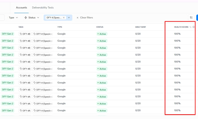Image resolution: width=198 pixels, height=119 pixels.
Task: Click the 100% health score in the top row
Action: click(177, 34)
